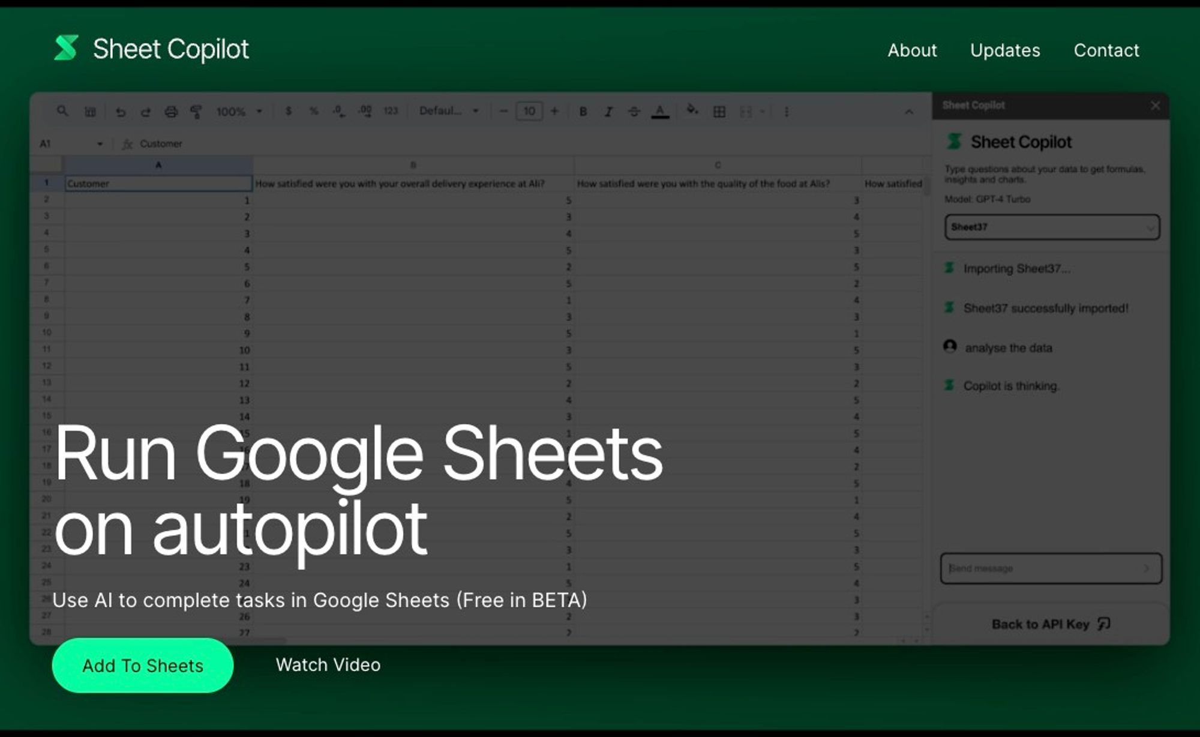Toggle italic formatting
Screen dimensions: 1200x737
point(608,112)
